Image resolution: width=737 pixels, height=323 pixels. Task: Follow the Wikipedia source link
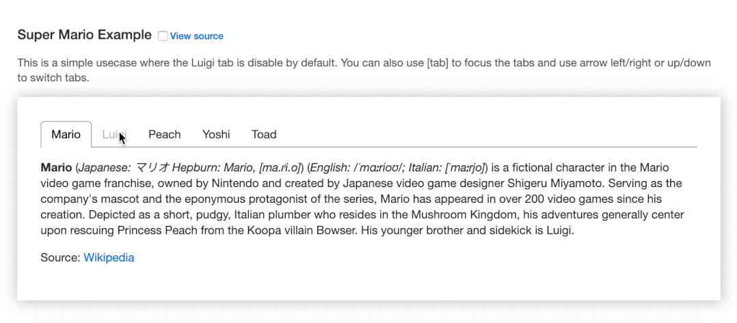(x=109, y=257)
